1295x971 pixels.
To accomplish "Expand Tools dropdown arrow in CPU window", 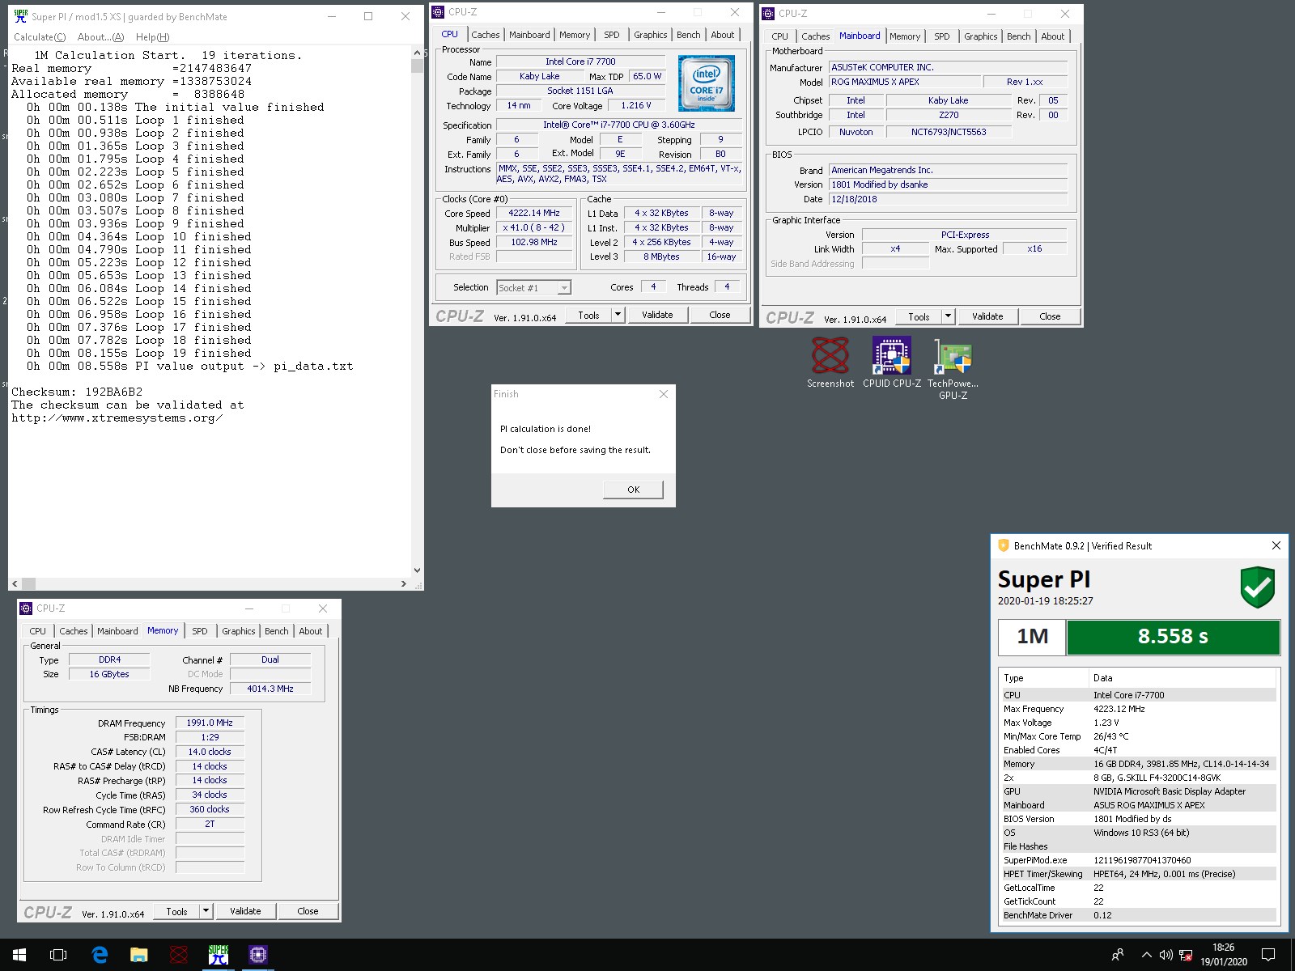I will (x=618, y=315).
